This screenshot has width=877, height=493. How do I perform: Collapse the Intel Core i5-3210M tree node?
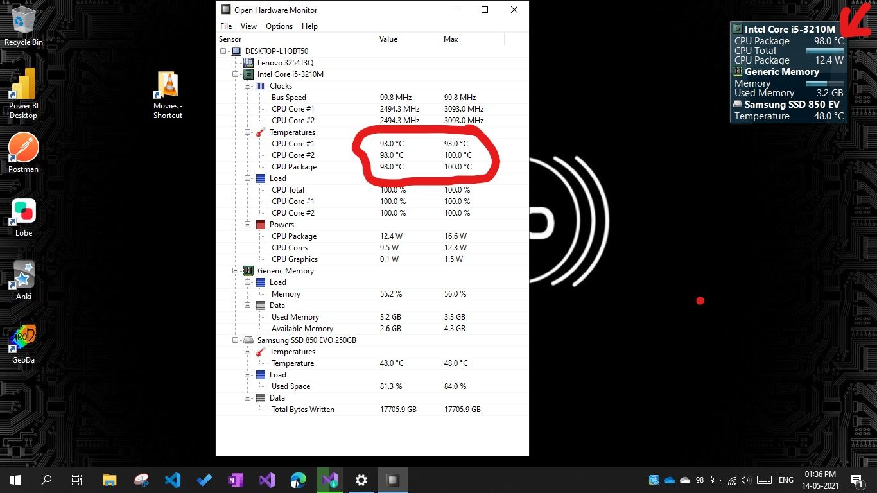pos(236,74)
